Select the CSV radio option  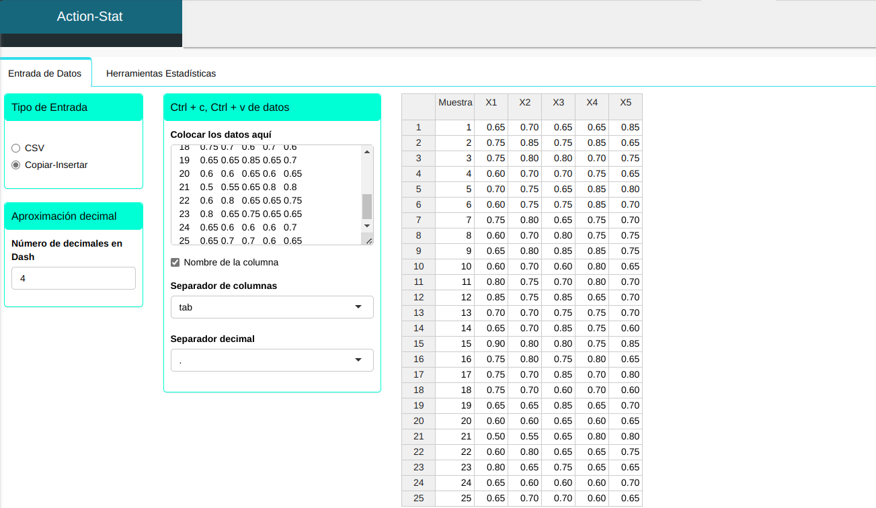click(x=16, y=148)
